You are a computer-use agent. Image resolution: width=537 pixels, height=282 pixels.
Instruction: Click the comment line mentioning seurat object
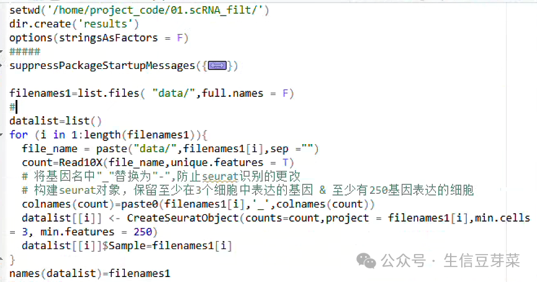click(248, 190)
